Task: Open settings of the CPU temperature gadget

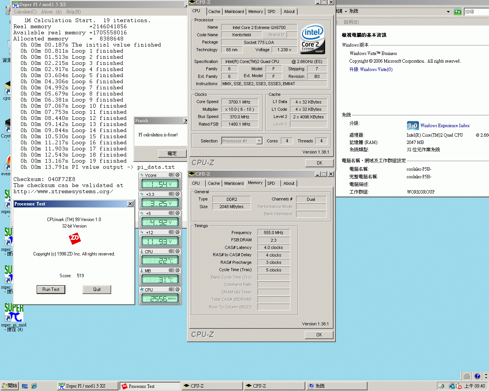Action: click(172, 251)
